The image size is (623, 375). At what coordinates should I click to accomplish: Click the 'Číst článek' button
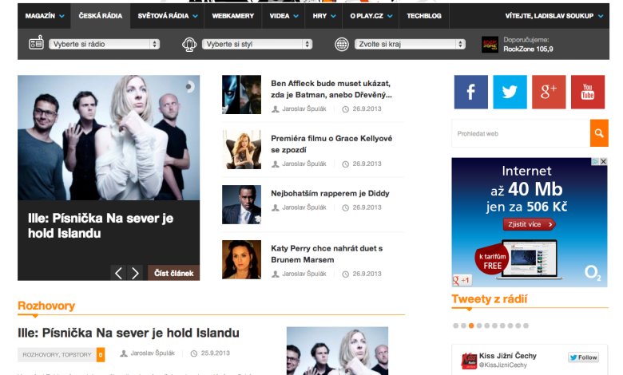click(173, 273)
